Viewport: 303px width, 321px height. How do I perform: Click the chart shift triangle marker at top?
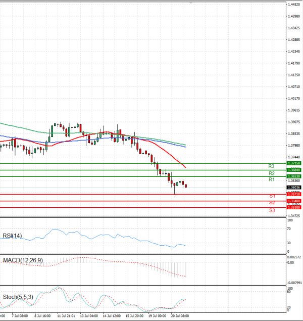click(x=191, y=3)
